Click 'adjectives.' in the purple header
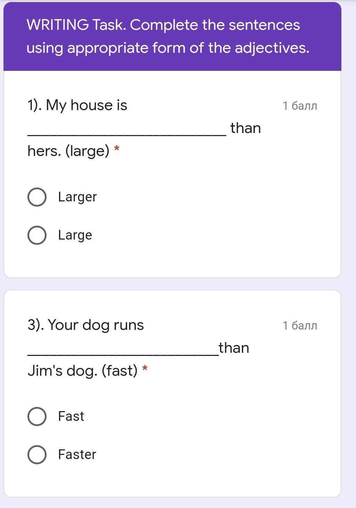 (x=272, y=48)
